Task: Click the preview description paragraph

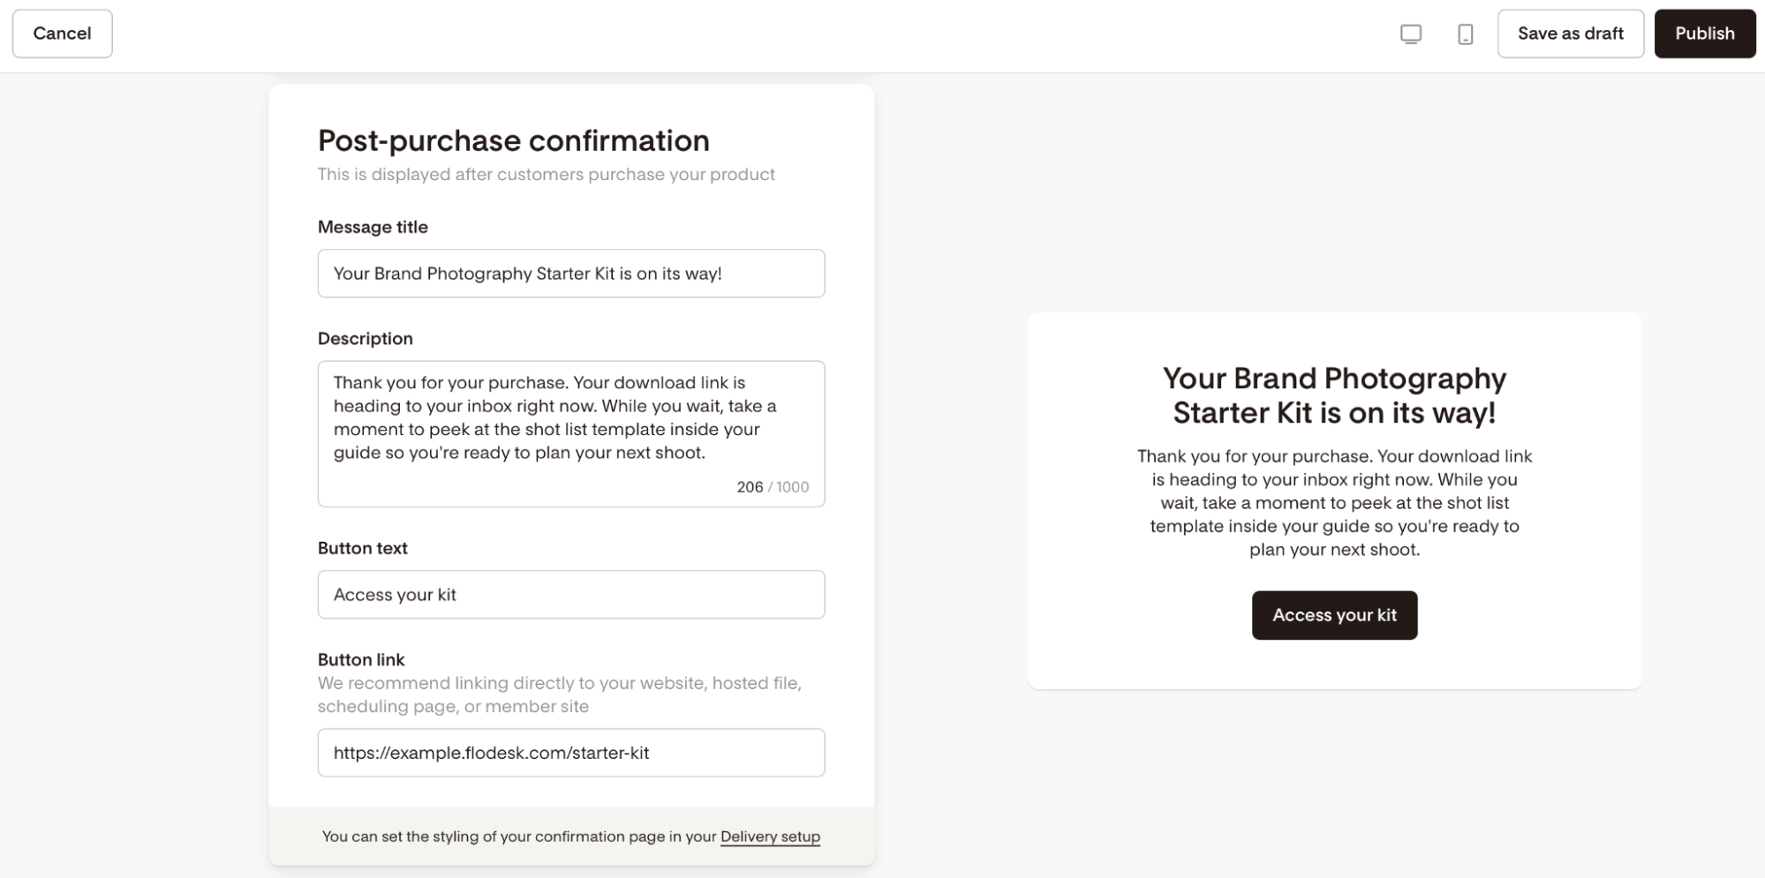Action: [x=1334, y=503]
